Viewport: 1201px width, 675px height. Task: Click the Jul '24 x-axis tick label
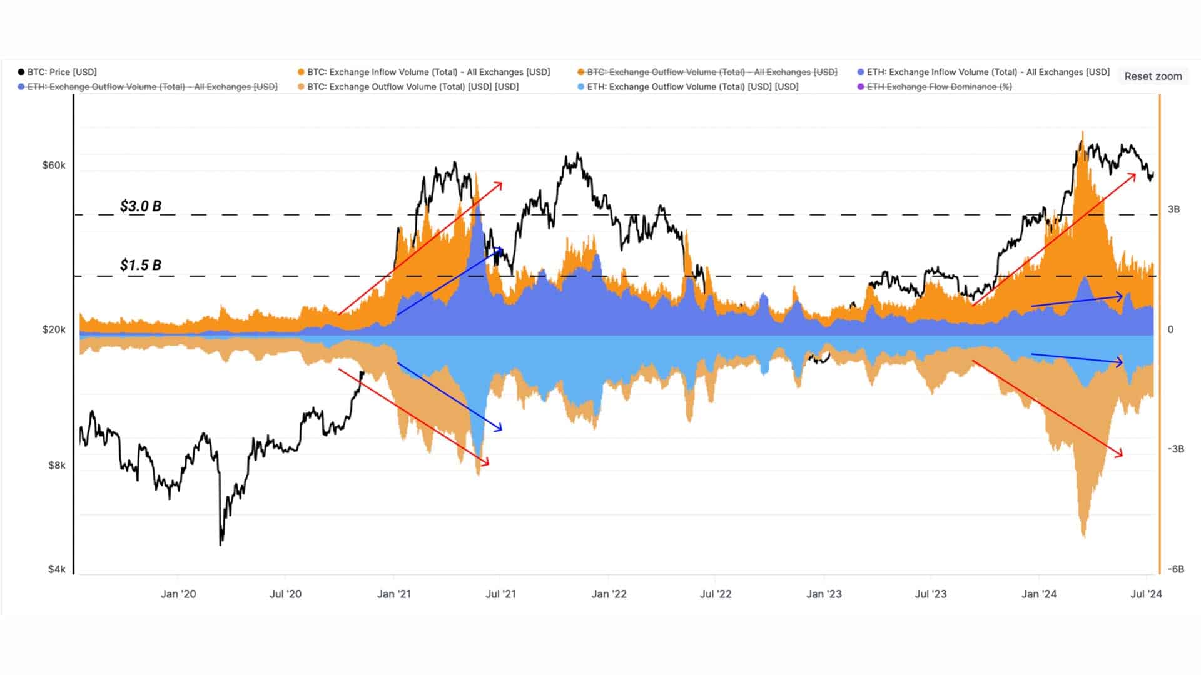(x=1146, y=594)
